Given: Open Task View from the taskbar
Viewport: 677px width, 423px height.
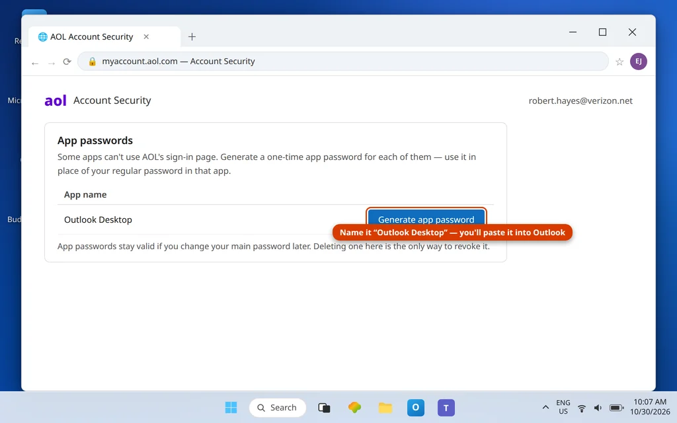Looking at the screenshot, I should pos(324,407).
